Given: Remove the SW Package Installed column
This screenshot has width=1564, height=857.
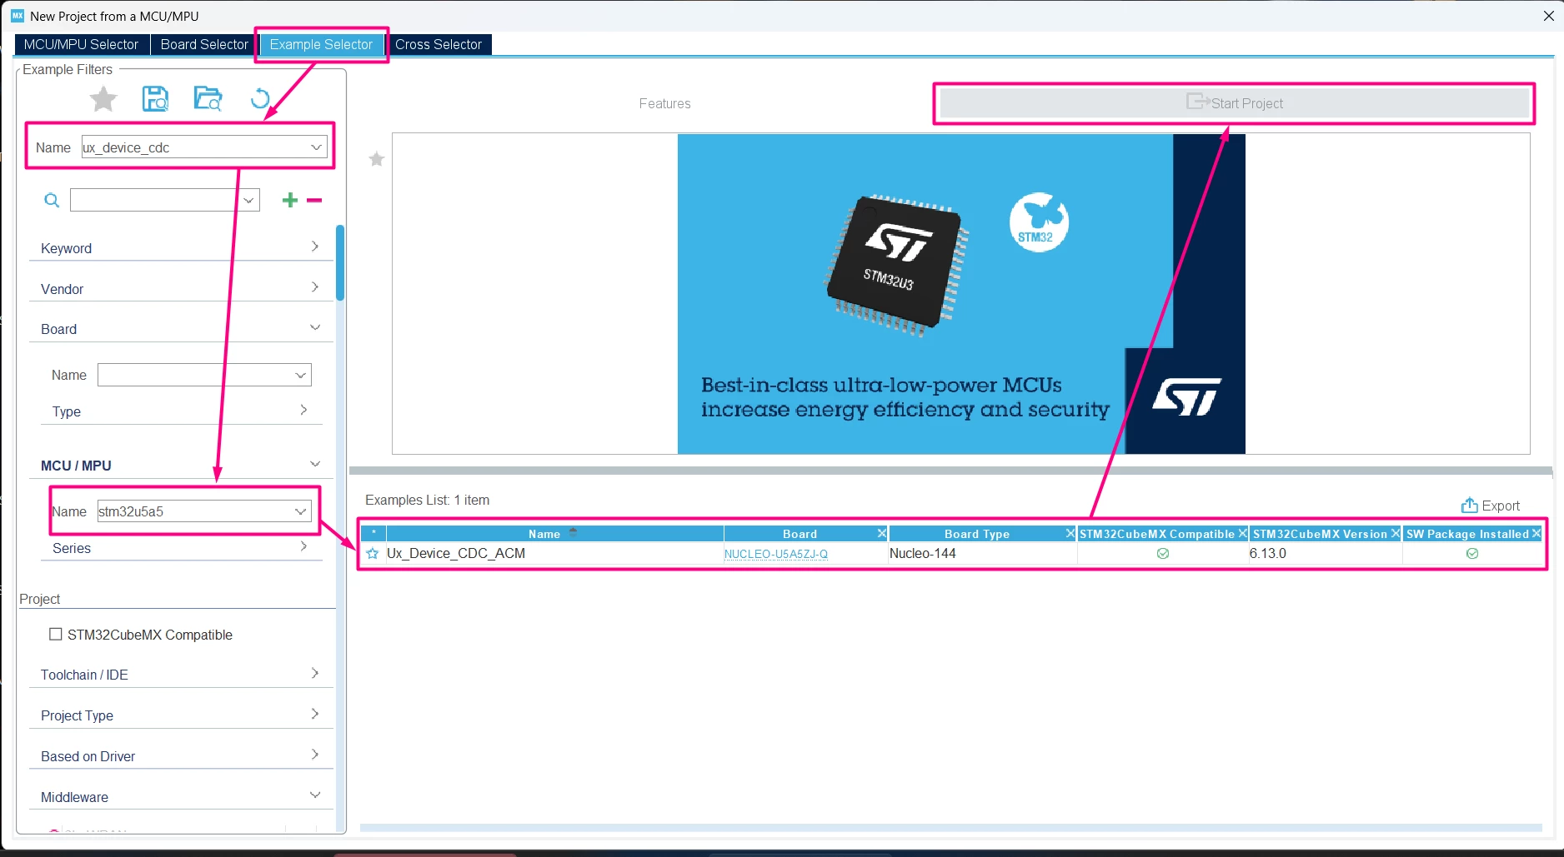Looking at the screenshot, I should [x=1536, y=533].
